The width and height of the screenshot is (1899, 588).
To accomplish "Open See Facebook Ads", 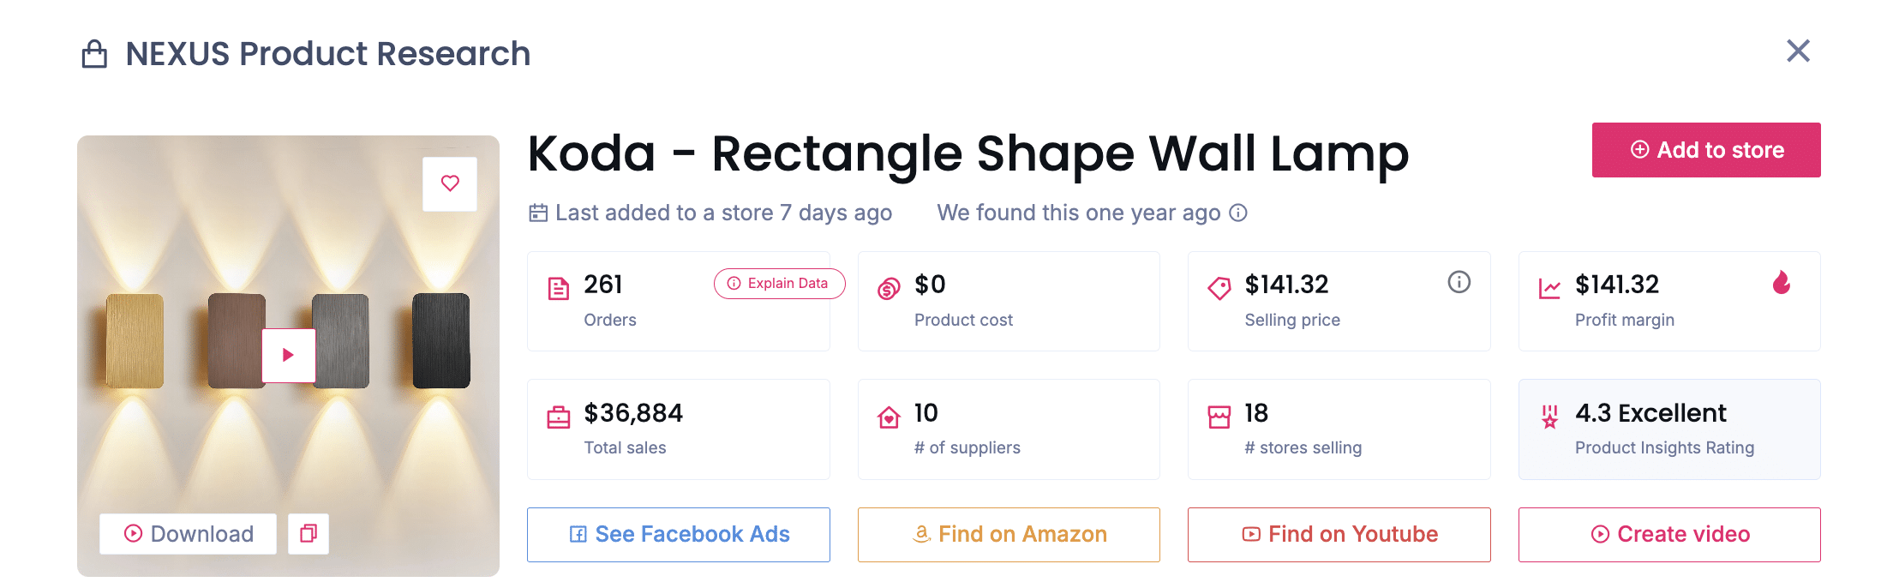I will point(678,535).
